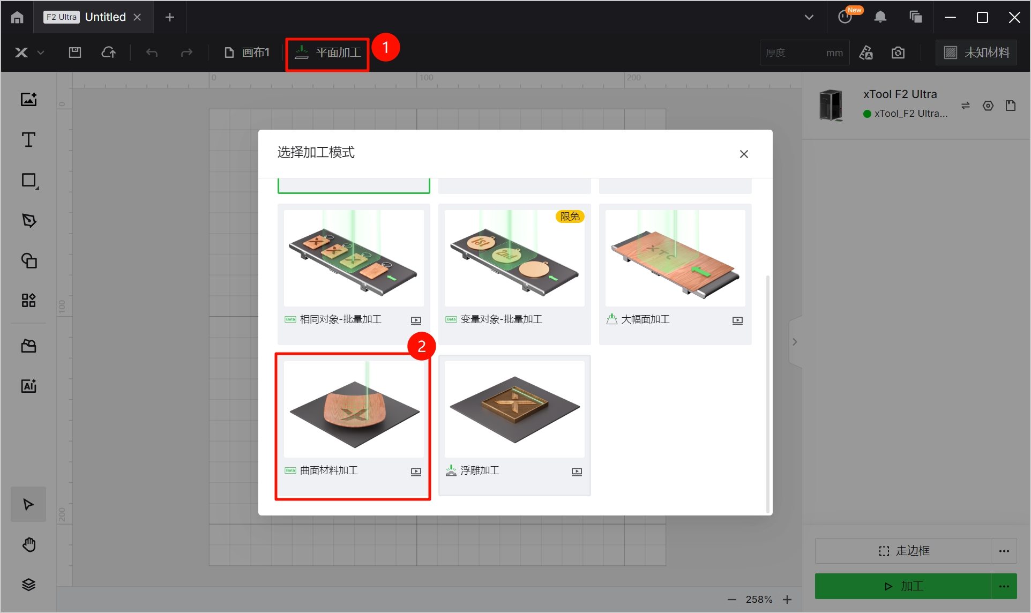The height and width of the screenshot is (613, 1031).
Task: Redo the last action
Action: tap(186, 53)
